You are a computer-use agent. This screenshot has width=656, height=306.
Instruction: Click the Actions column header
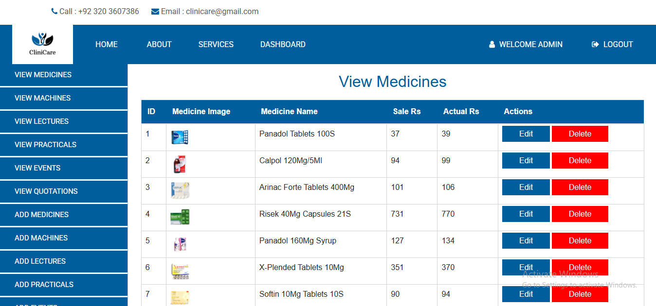(518, 112)
